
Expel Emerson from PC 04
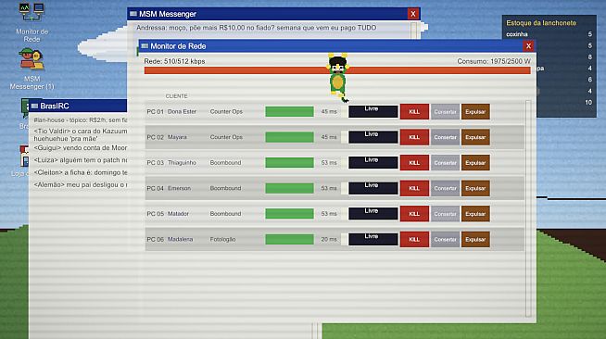tap(475, 188)
